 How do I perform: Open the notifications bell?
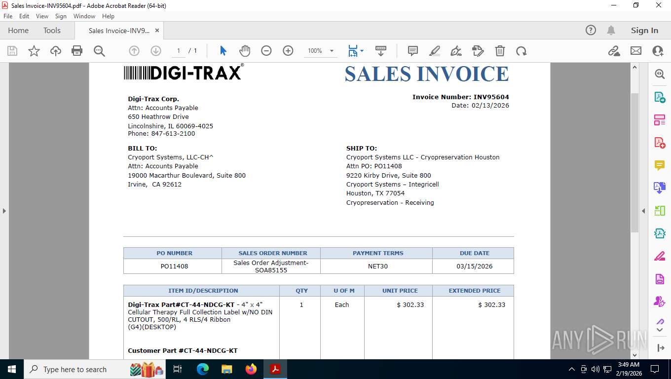611,30
